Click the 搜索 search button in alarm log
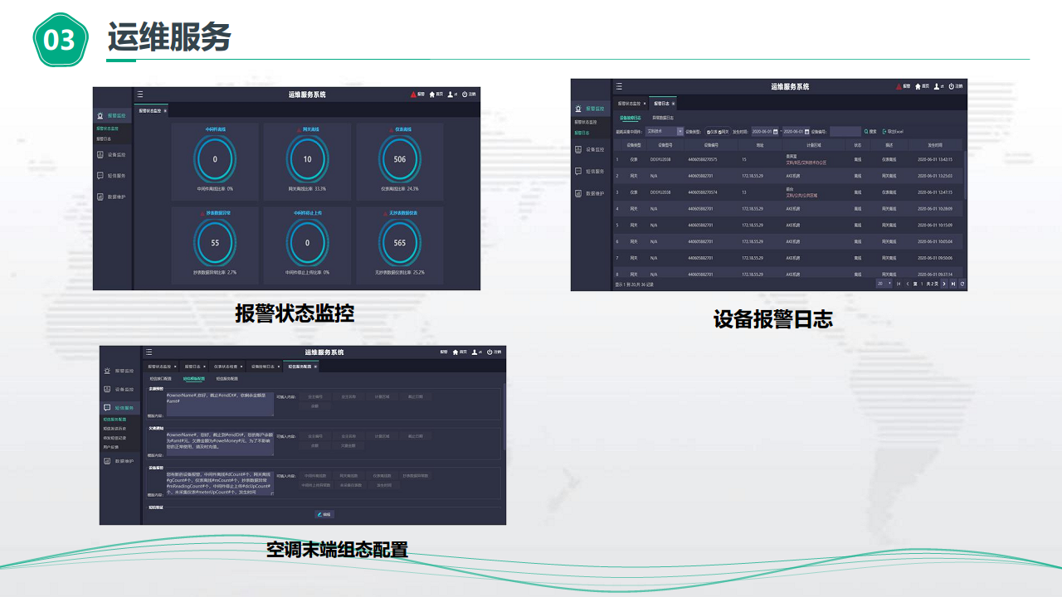 point(870,131)
